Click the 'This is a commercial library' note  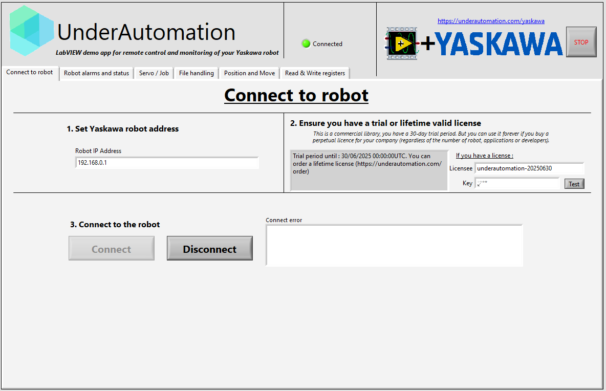tap(430, 137)
